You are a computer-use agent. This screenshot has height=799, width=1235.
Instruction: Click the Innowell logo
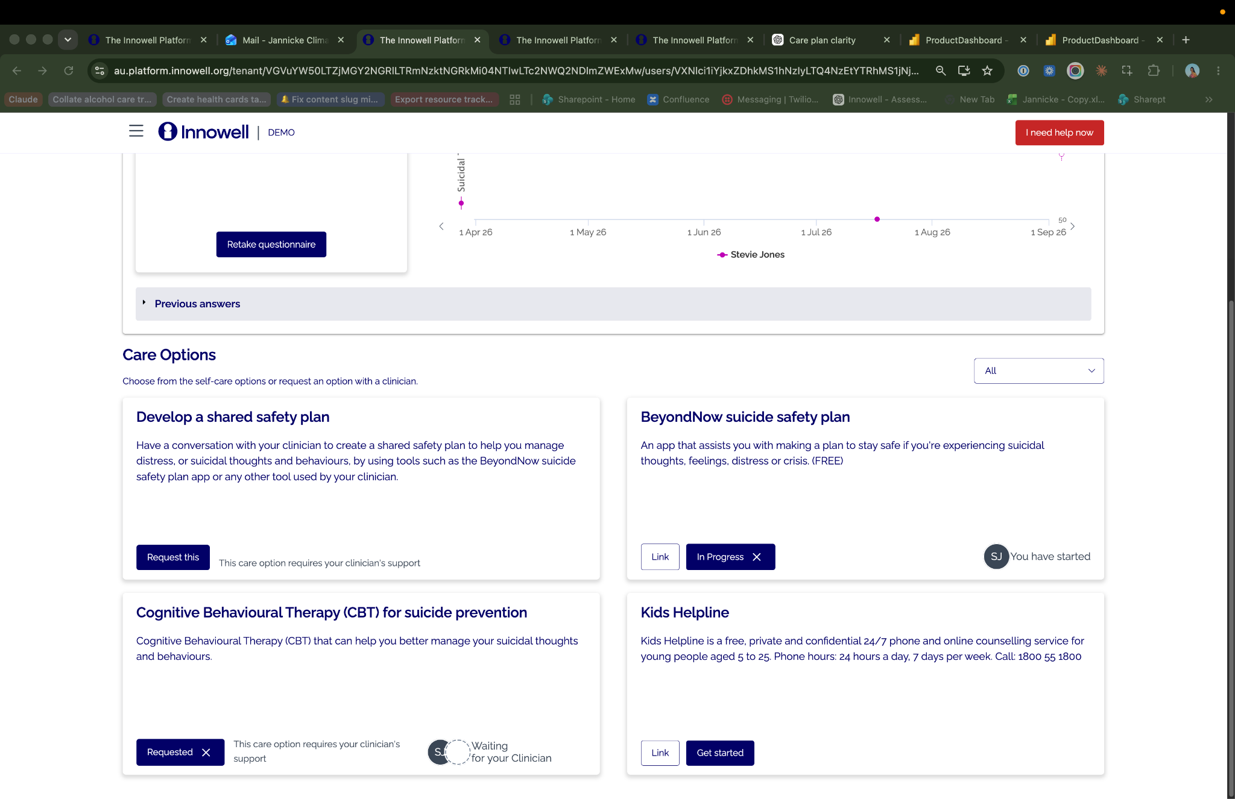click(x=203, y=132)
